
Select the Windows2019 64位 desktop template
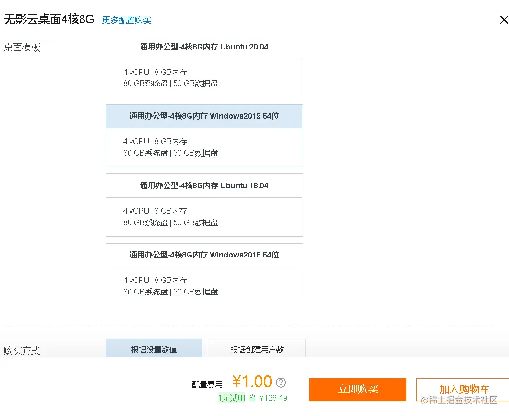coord(204,135)
